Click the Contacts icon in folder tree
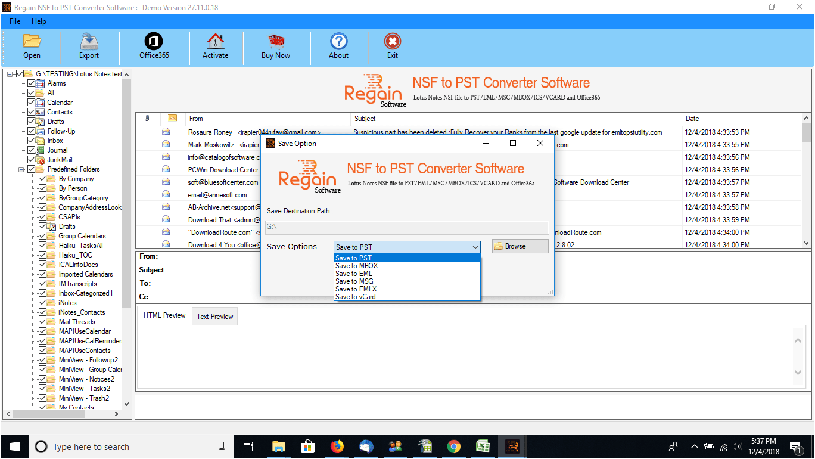The image size is (815, 459). pyautogui.click(x=41, y=112)
